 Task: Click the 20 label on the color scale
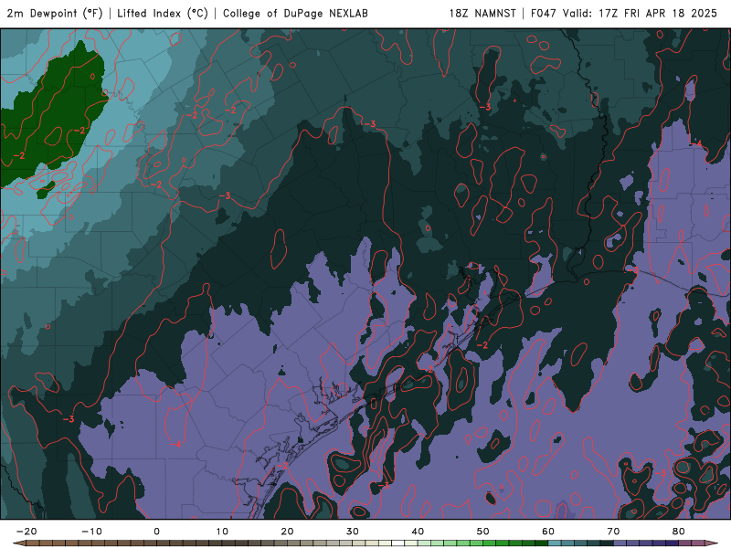click(287, 532)
